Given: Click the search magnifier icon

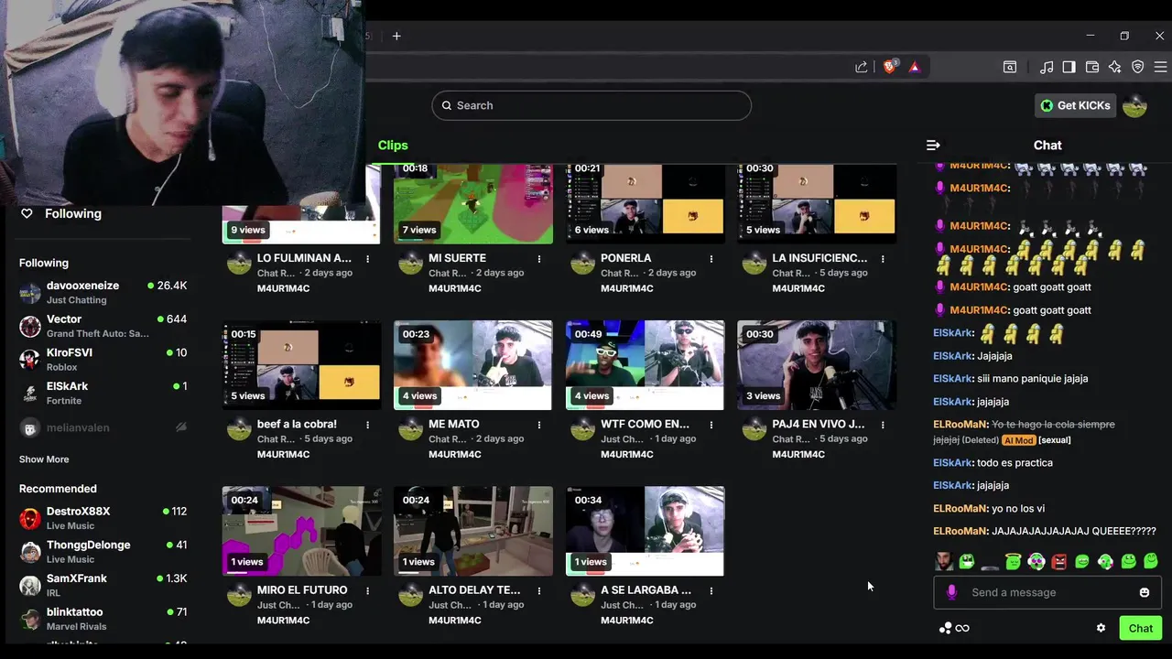Looking at the screenshot, I should (x=447, y=105).
